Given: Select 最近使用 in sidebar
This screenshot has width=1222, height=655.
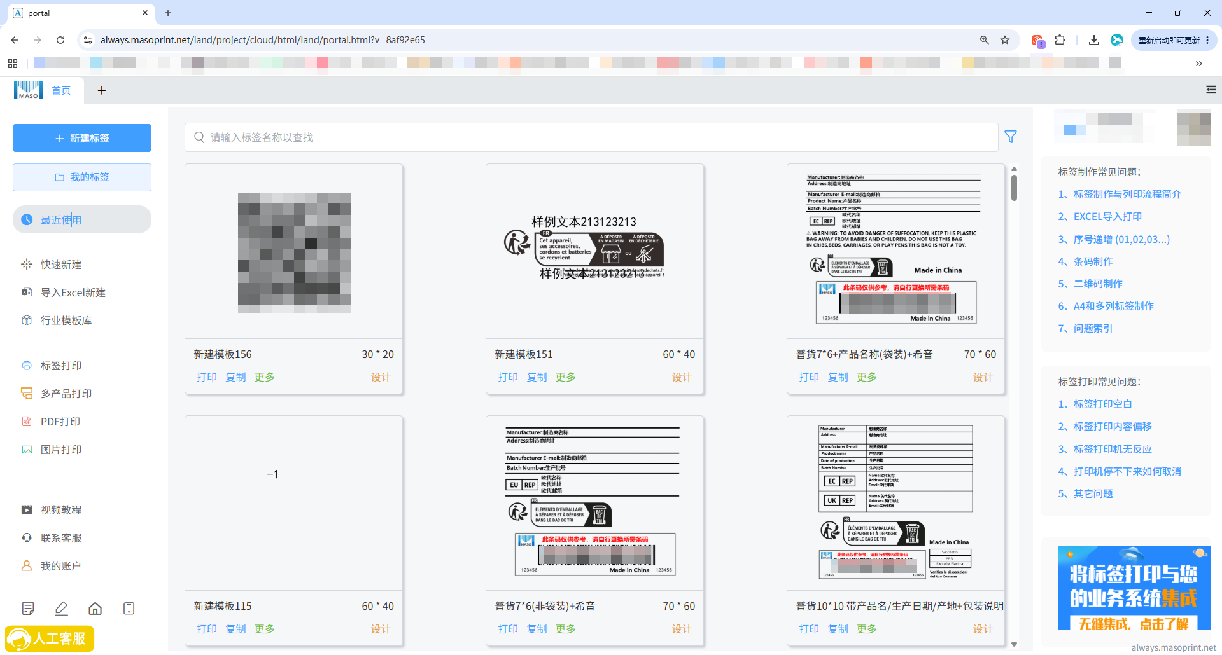Looking at the screenshot, I should pos(82,219).
